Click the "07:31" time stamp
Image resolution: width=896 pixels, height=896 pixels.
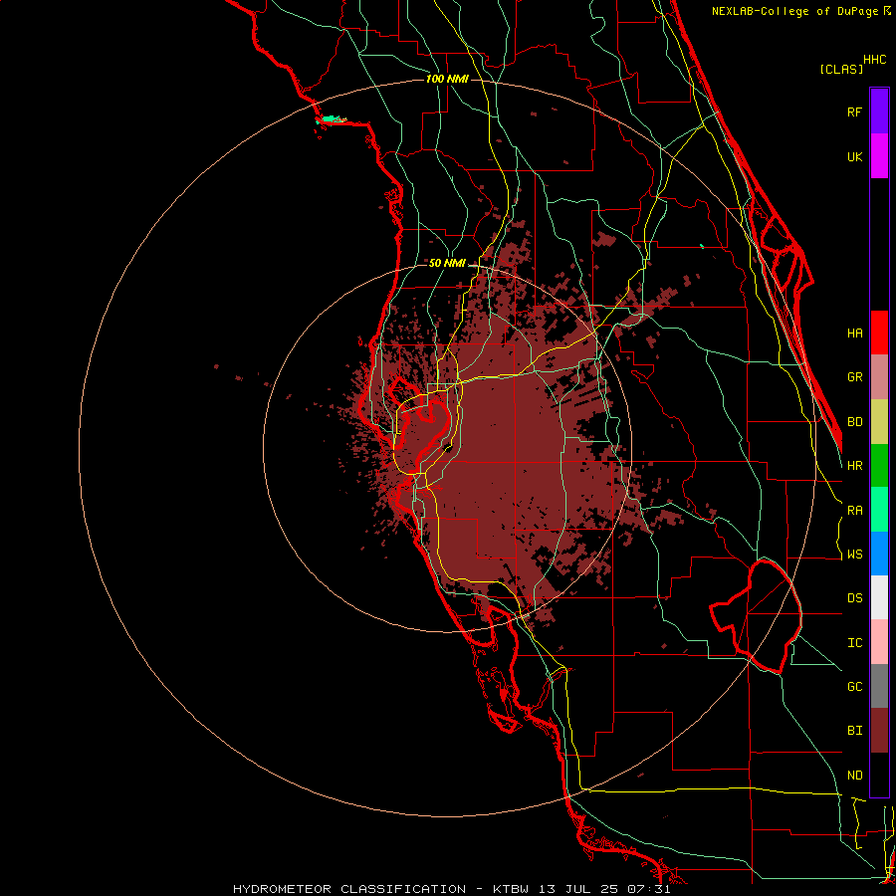(x=648, y=889)
